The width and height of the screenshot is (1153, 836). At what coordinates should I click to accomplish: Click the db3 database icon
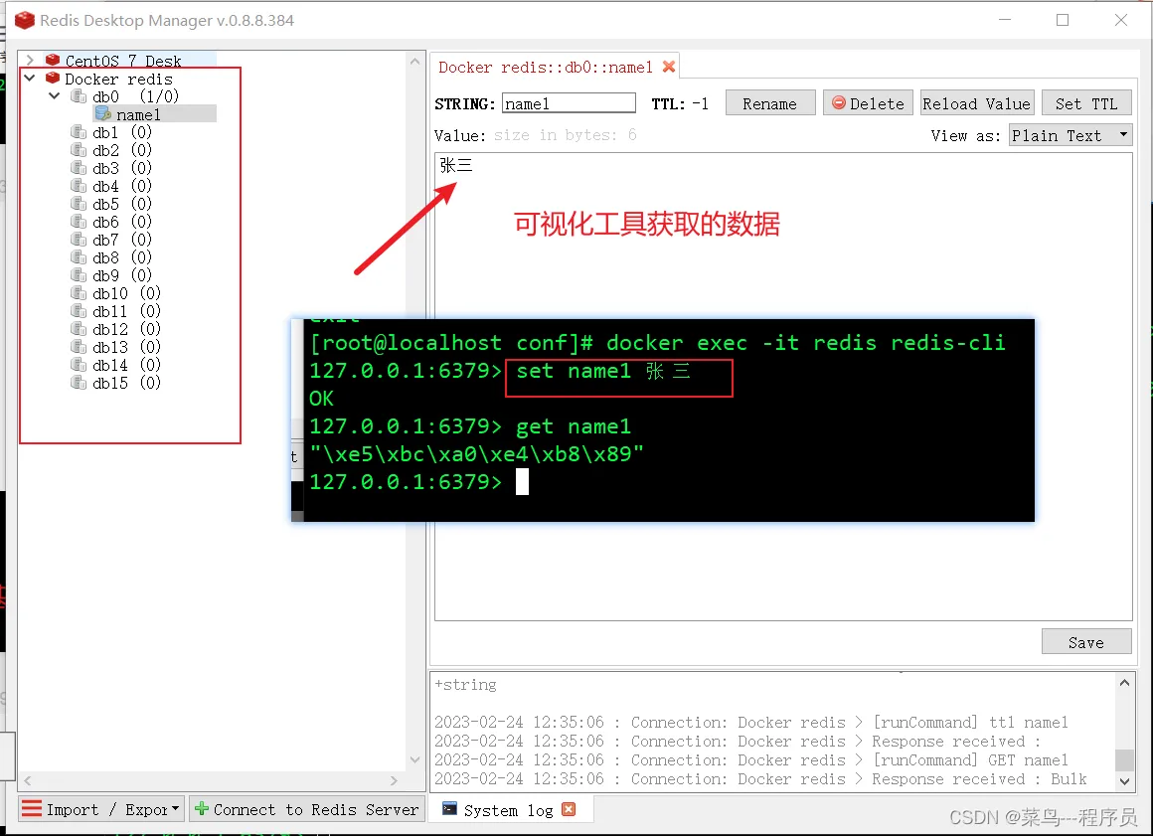[x=79, y=168]
